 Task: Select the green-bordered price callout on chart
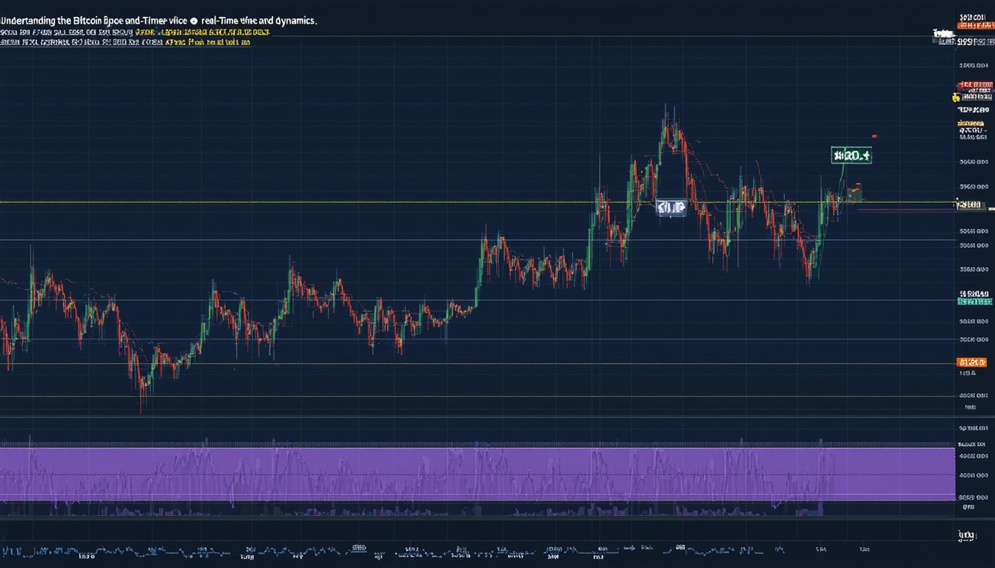pyautogui.click(x=851, y=155)
